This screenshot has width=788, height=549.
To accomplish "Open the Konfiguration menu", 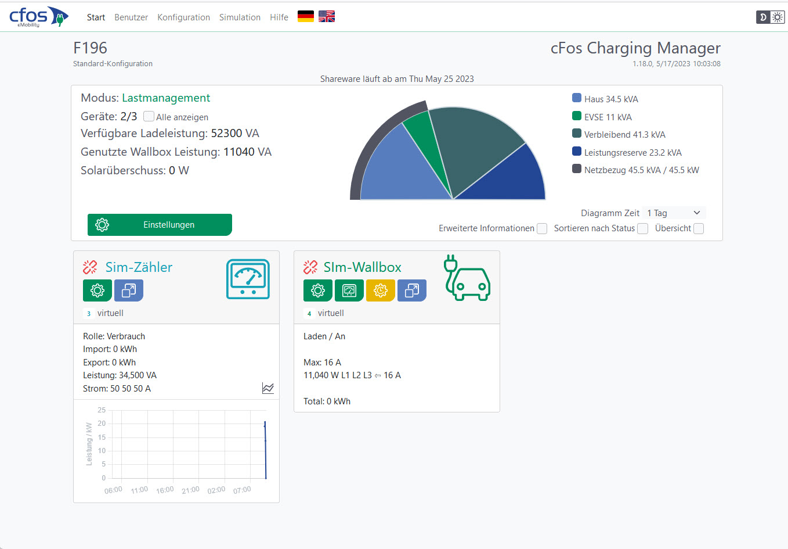I will 183,17.
